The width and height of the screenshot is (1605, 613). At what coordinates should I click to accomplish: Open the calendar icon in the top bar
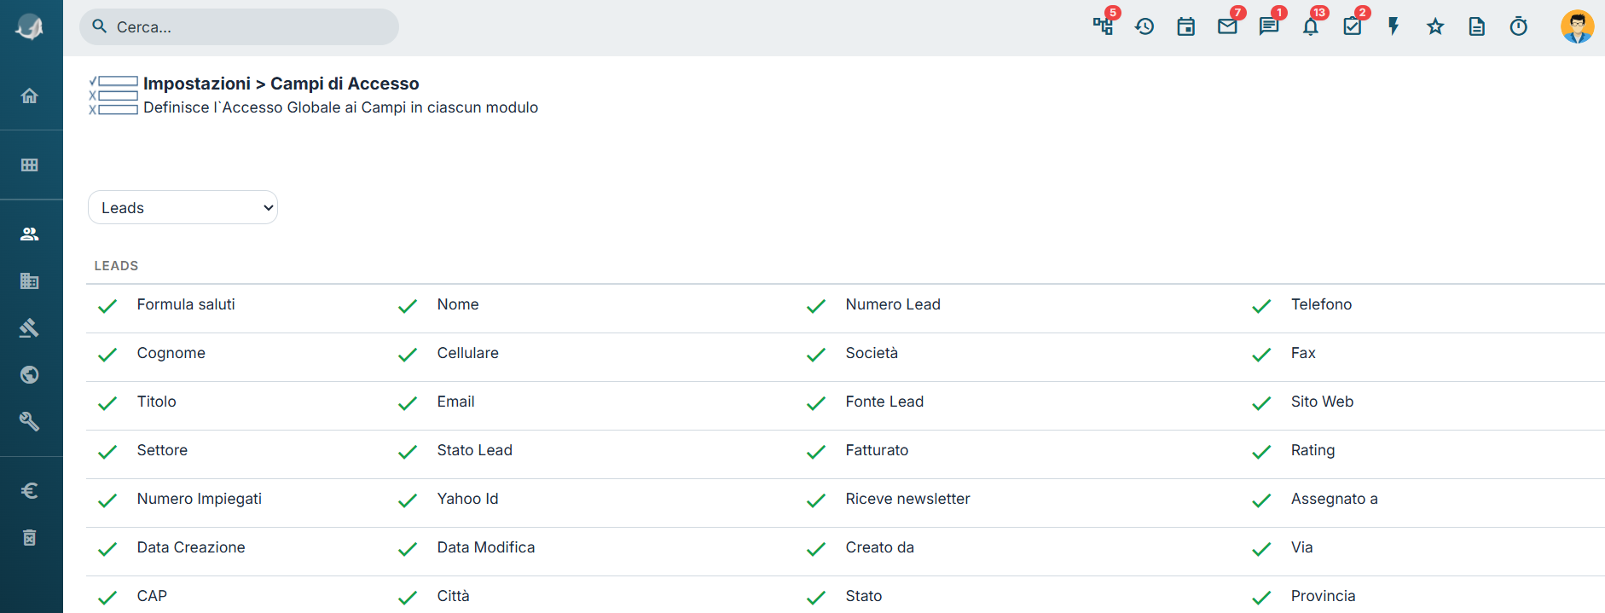click(1186, 26)
